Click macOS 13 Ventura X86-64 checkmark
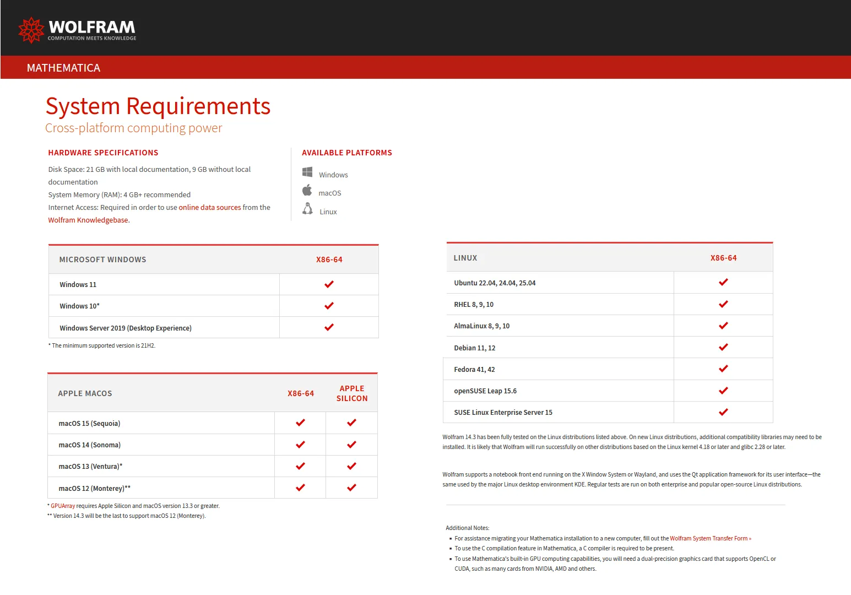851x595 pixels. tap(300, 466)
